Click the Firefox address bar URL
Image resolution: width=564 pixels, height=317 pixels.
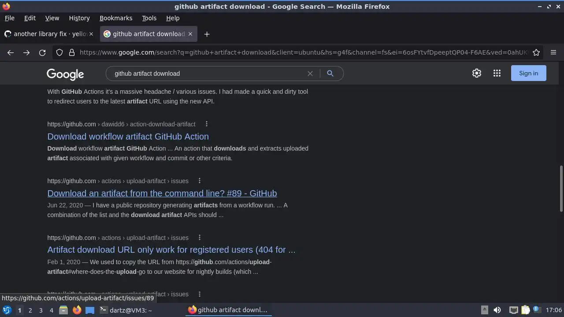coord(303,52)
